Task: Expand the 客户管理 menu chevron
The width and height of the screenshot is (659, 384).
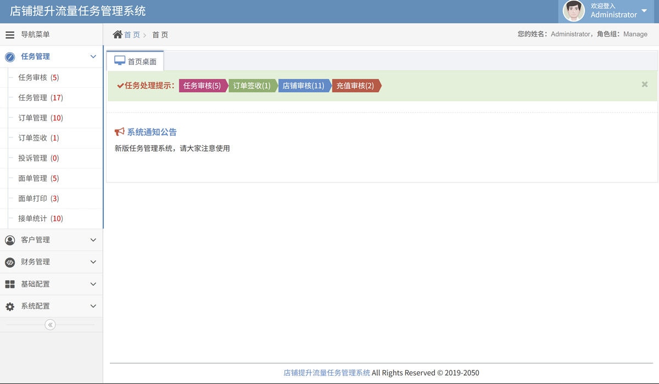Action: click(93, 240)
